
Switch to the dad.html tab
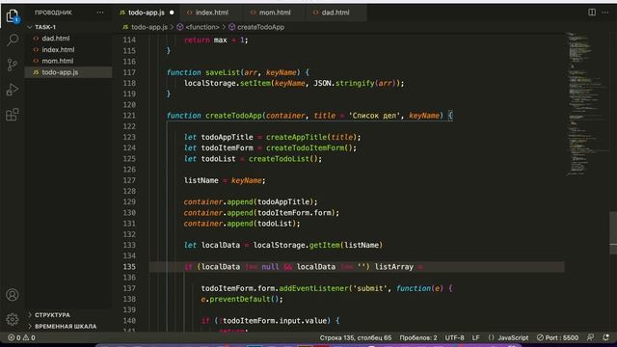[335, 13]
